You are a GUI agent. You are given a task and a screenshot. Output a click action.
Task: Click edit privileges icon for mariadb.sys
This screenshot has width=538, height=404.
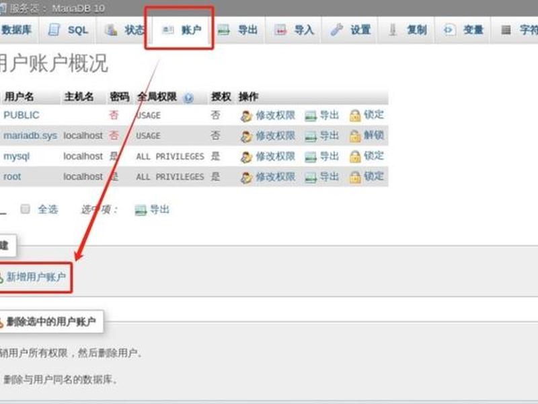(246, 137)
